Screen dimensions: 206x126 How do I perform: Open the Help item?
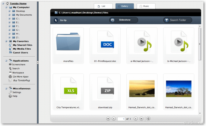pyautogui.click(x=15, y=96)
